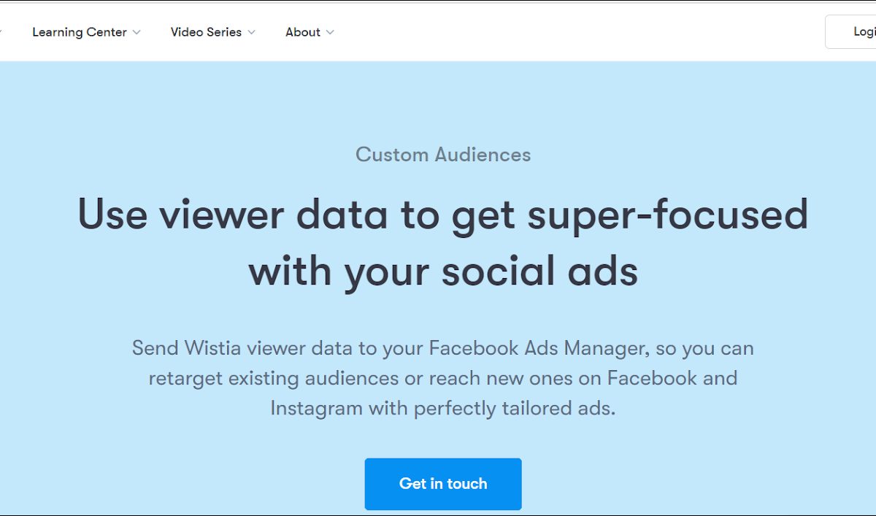Screen dimensions: 876x516
Task: Open the Video Series menu
Action: click(x=206, y=32)
